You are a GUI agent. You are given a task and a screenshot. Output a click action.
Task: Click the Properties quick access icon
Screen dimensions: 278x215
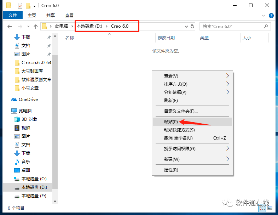[20, 6]
